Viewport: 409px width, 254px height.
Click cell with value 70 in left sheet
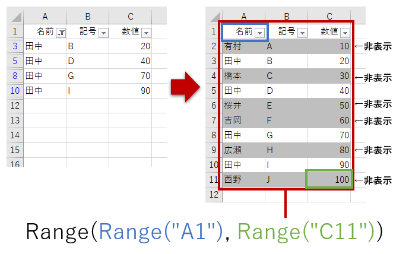pos(131,76)
